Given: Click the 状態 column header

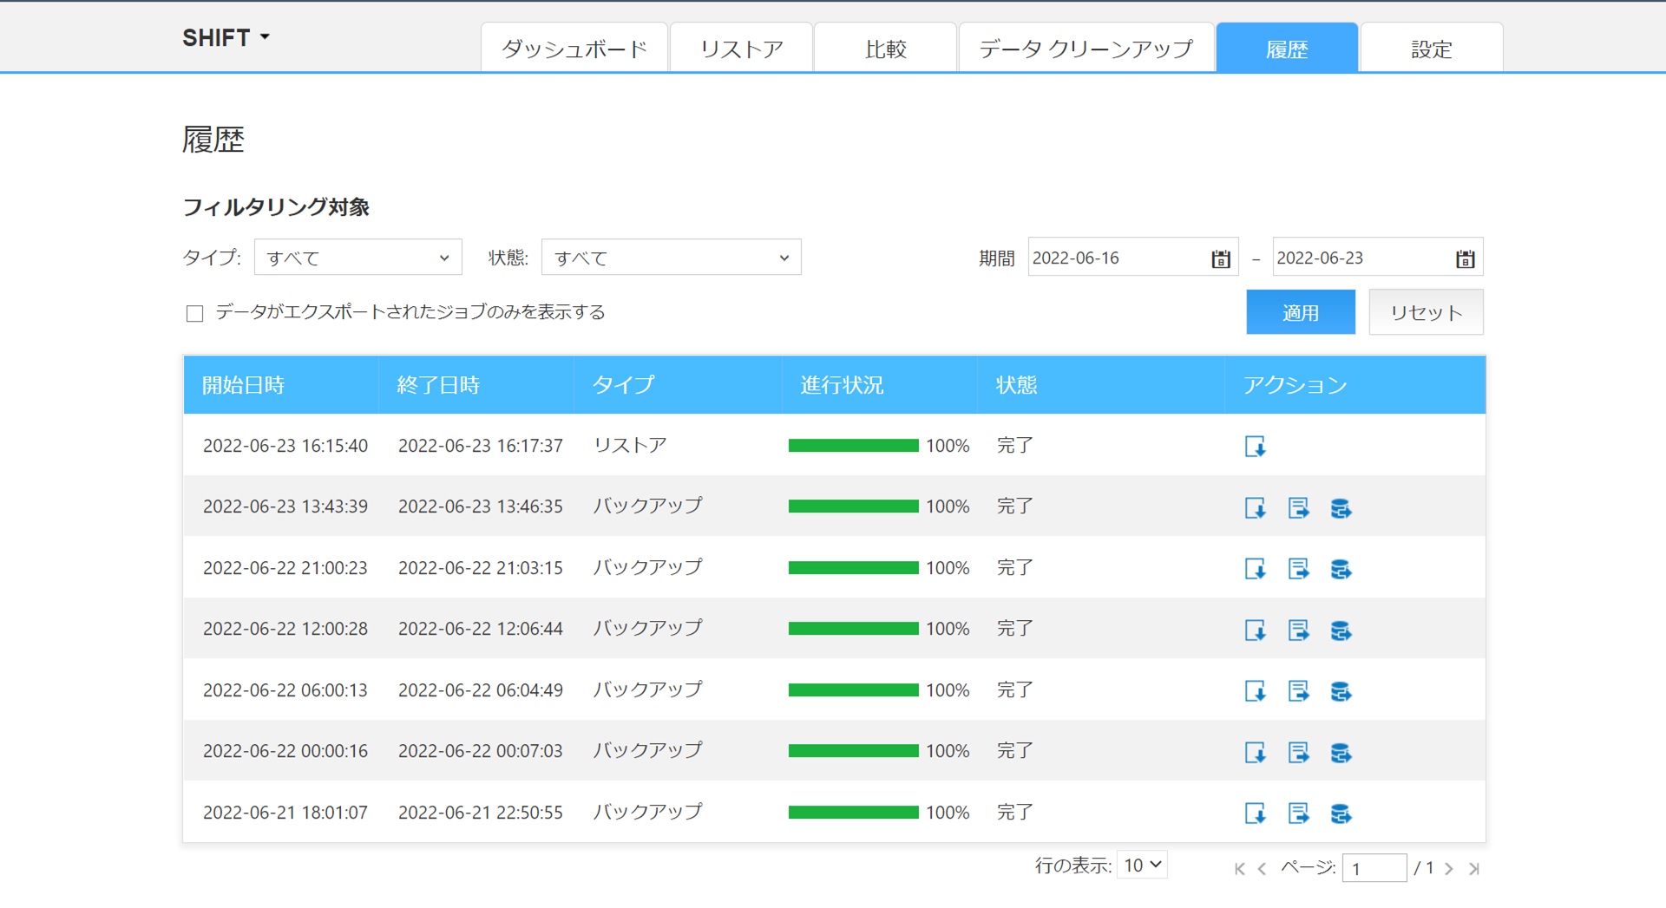Looking at the screenshot, I should click(1101, 384).
